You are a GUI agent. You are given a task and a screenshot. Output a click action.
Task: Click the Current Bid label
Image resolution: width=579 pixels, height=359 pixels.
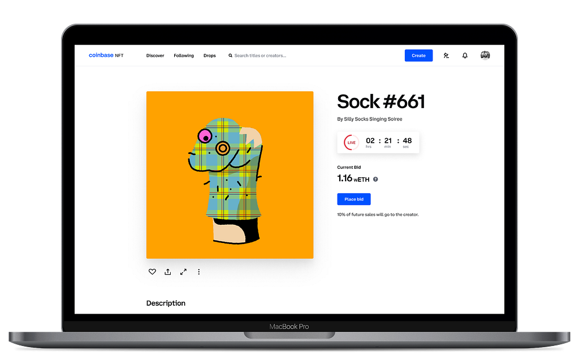point(349,167)
